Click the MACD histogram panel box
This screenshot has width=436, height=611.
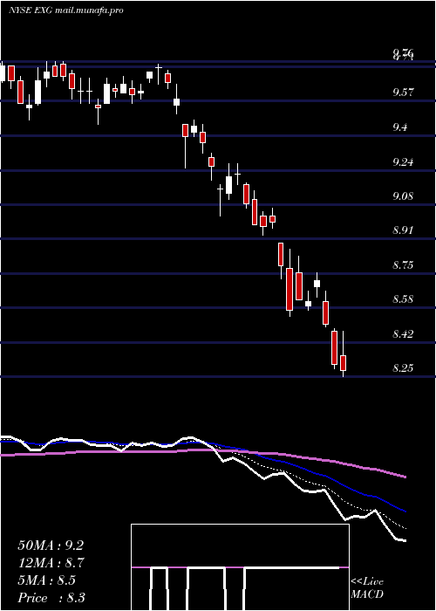tap(240, 567)
